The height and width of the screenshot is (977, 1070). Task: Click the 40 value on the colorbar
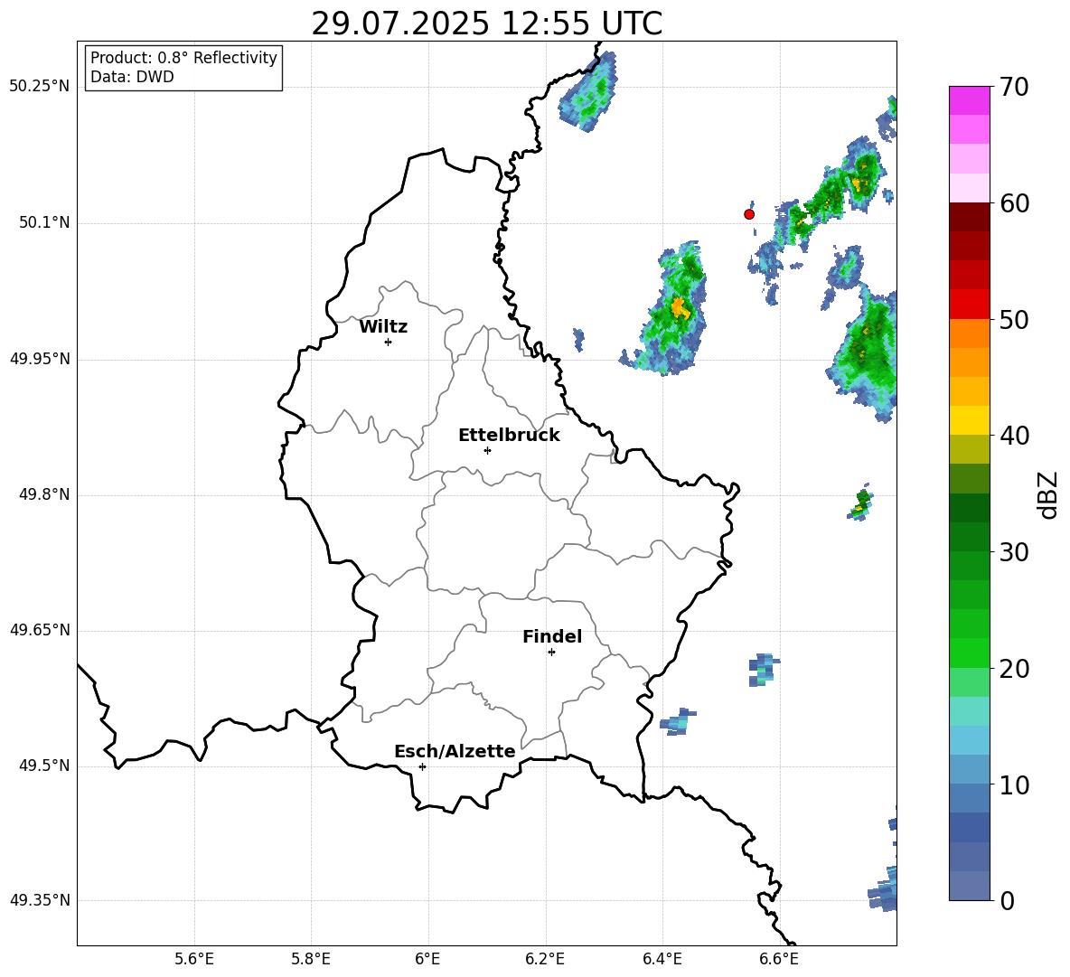[x=1014, y=436]
